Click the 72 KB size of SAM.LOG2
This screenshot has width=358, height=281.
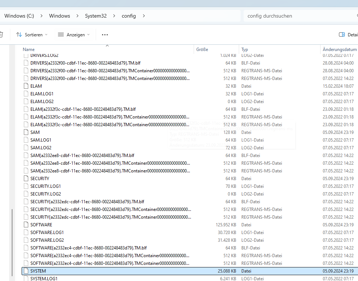click(x=231, y=148)
